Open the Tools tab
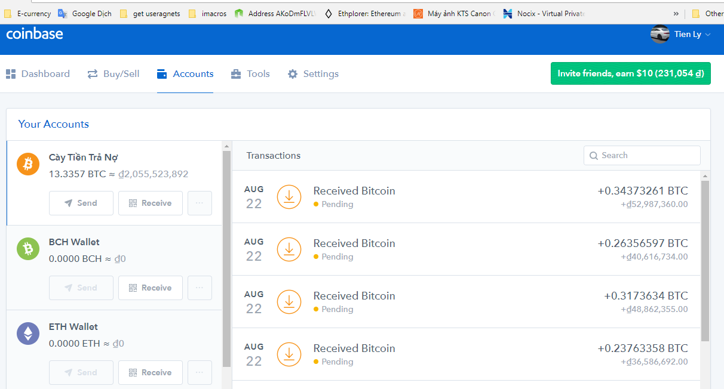Screen dimensions: 724x389 [x=250, y=74]
